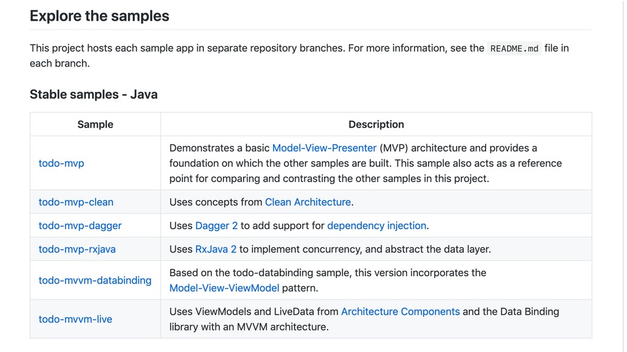This screenshot has height=352, width=627.
Task: Click the "Stable samples - Java" heading
Action: 94,94
